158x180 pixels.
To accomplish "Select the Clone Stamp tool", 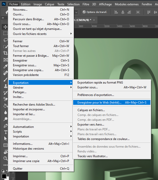I will click(x=5, y=86).
